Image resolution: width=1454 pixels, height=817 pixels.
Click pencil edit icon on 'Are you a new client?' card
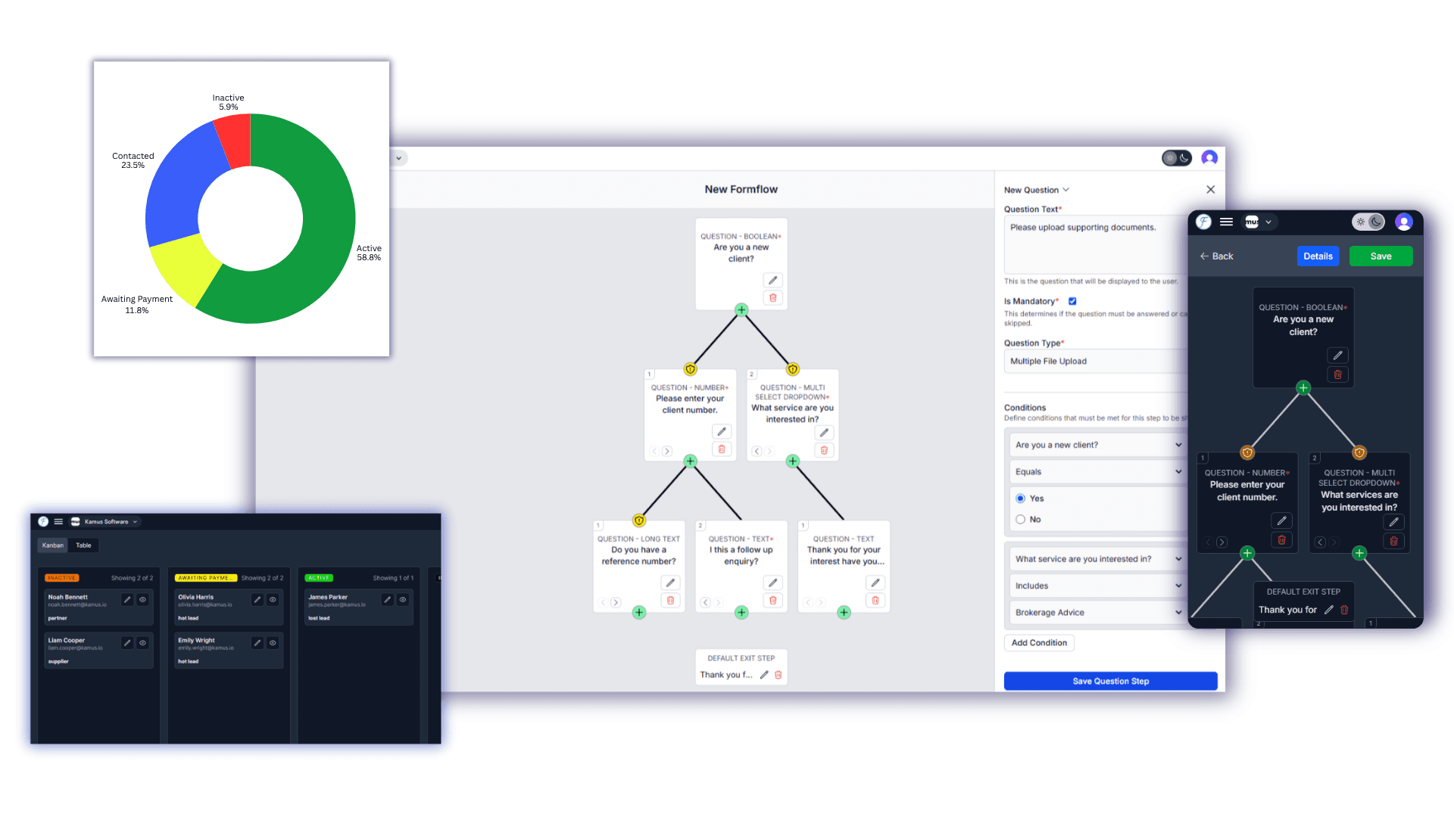(772, 280)
